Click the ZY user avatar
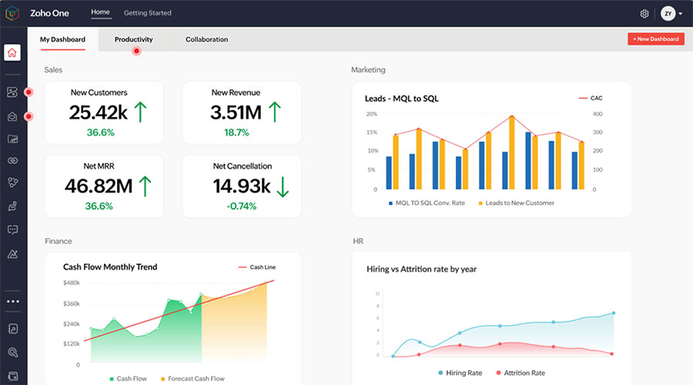Screen dimensions: 693x385 tap(668, 13)
